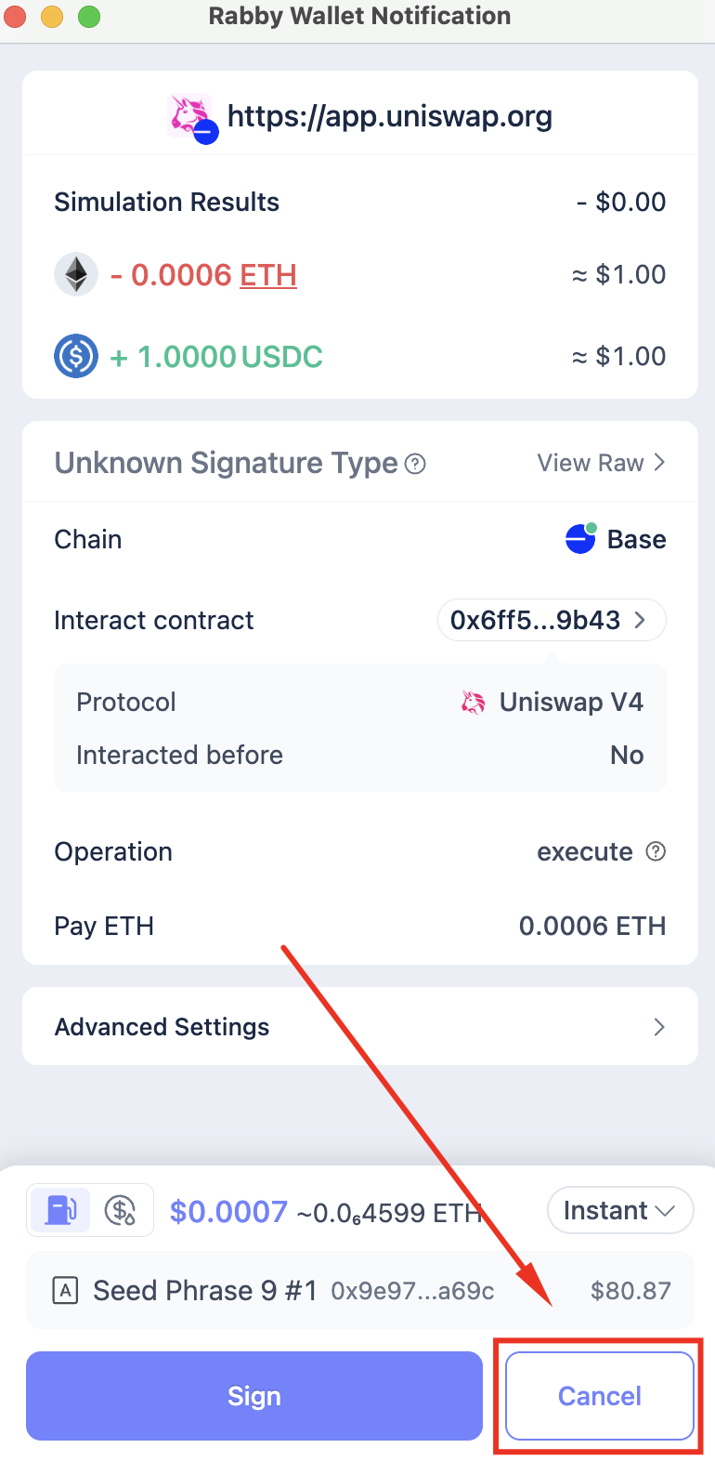Viewport: 715px width, 1461px height.
Task: Select the gas pump payment option
Action: pos(61,1210)
